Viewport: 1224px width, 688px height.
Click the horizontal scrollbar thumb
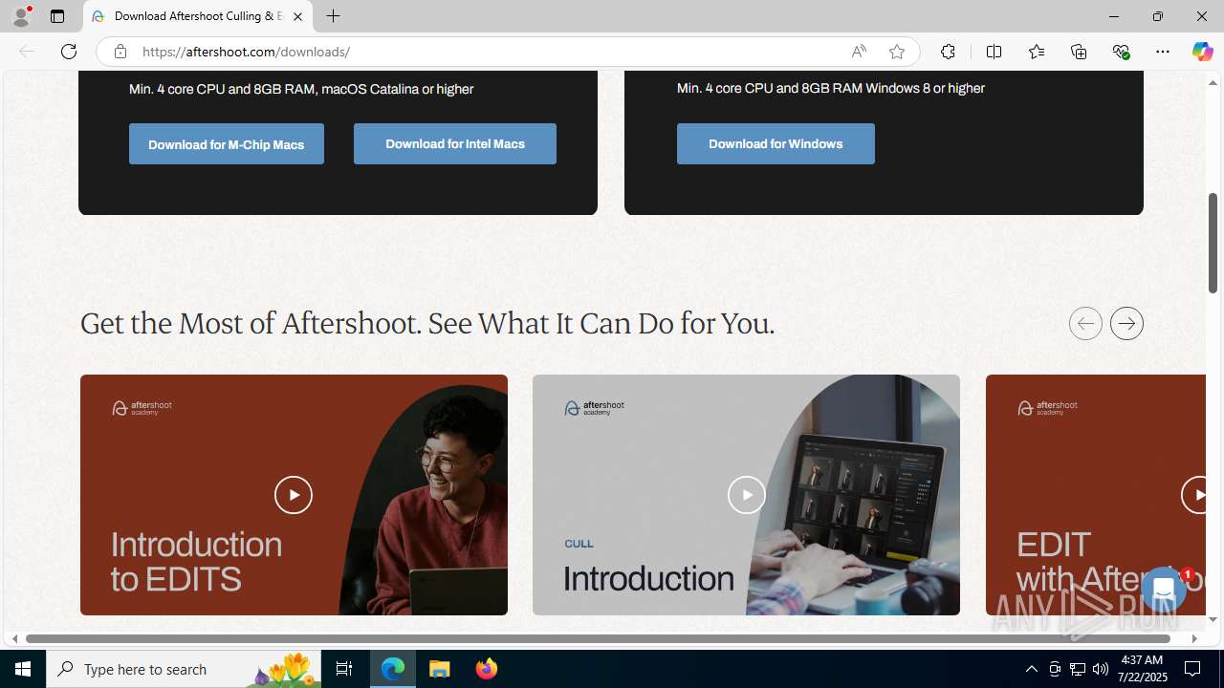pyautogui.click(x=598, y=638)
